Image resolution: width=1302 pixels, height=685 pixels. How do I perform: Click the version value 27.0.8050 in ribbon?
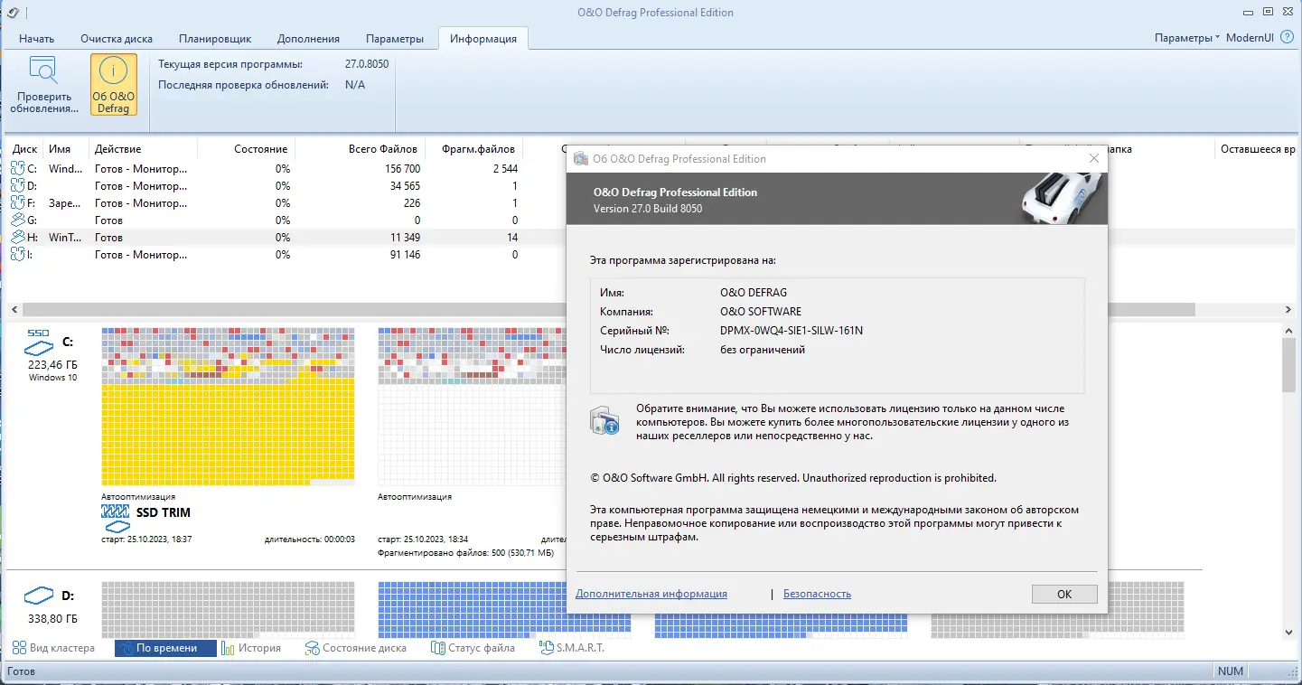pyautogui.click(x=367, y=64)
